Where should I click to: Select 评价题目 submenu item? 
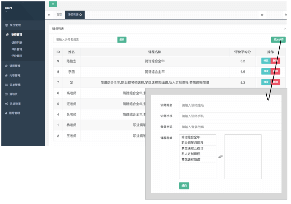[x=17, y=56]
